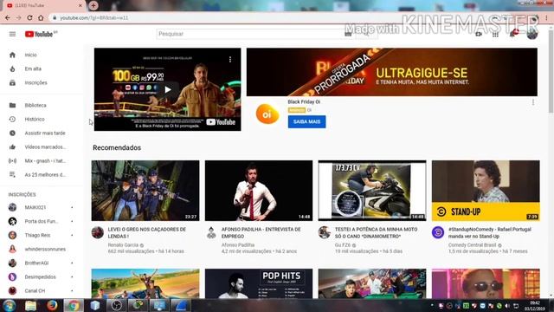The height and width of the screenshot is (312, 554).
Task: Open AFONSO PADILHA - ENTREVISTA DE EMPREGO title
Action: [261, 233]
